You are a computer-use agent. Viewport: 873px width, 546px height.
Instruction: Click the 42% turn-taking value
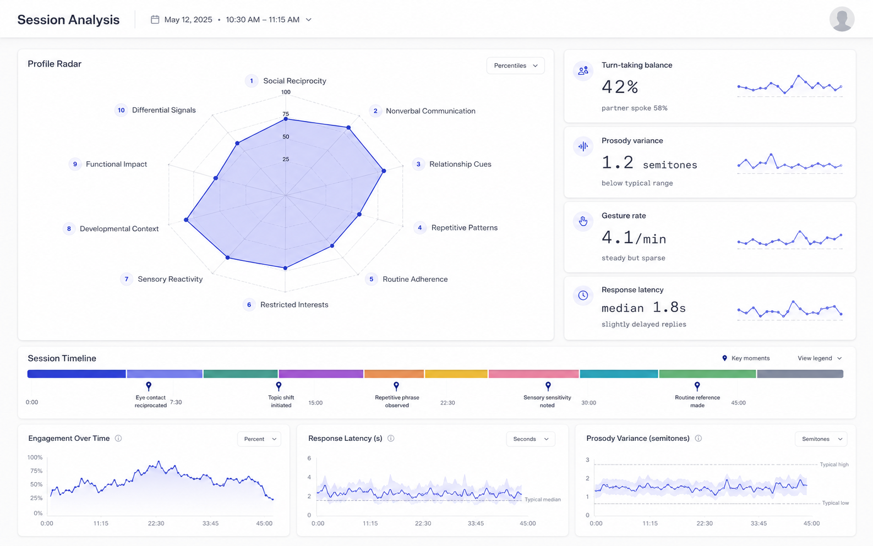click(x=620, y=86)
